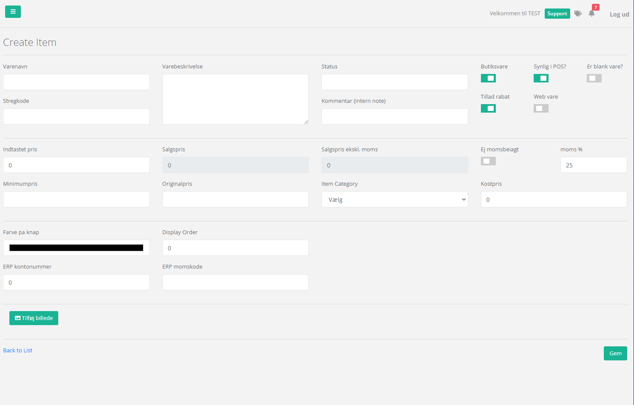Screen dimensions: 634x405
Task: Click the Stregkode input field
Action: (x=76, y=116)
